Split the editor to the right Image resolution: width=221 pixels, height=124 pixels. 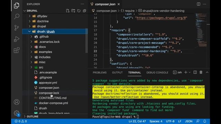click(x=199, y=4)
